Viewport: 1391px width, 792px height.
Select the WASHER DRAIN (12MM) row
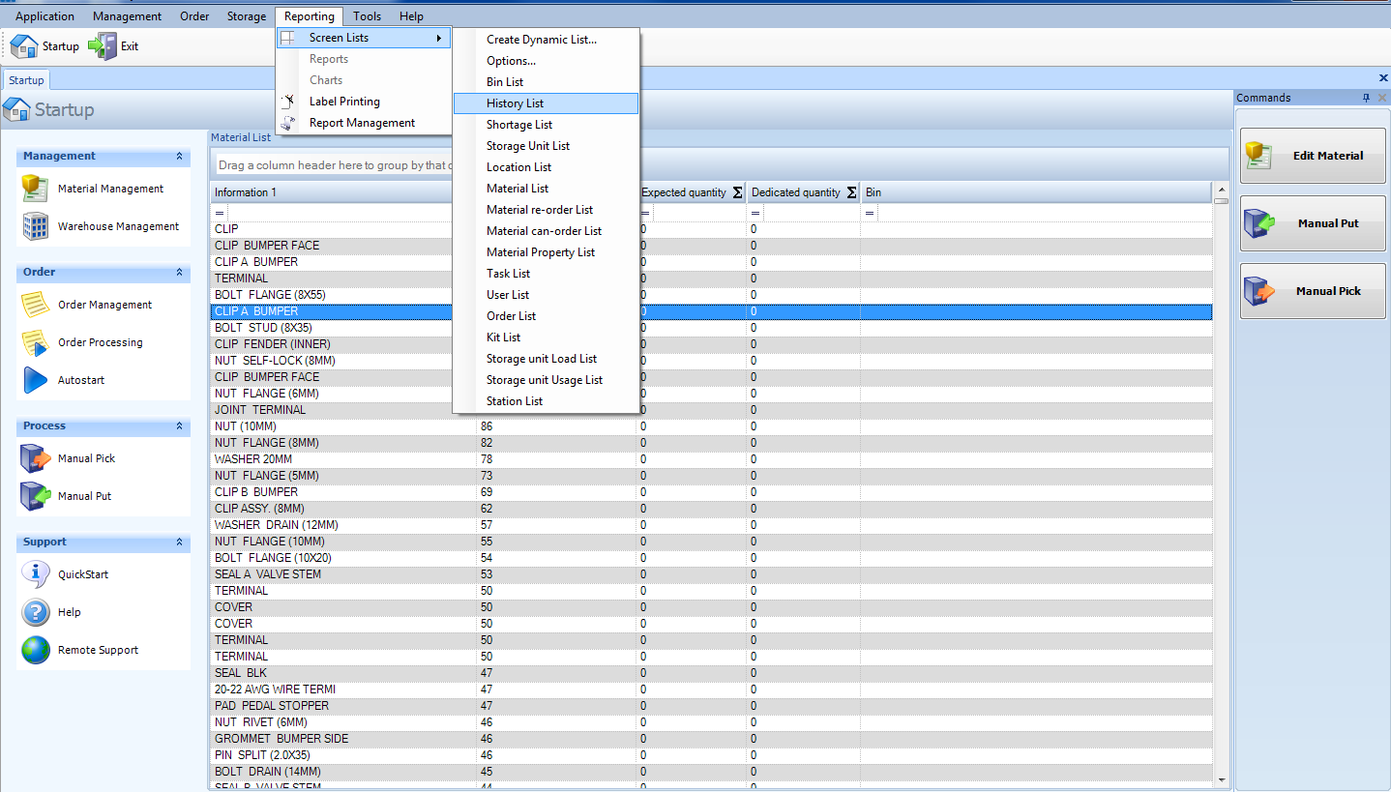(711, 525)
